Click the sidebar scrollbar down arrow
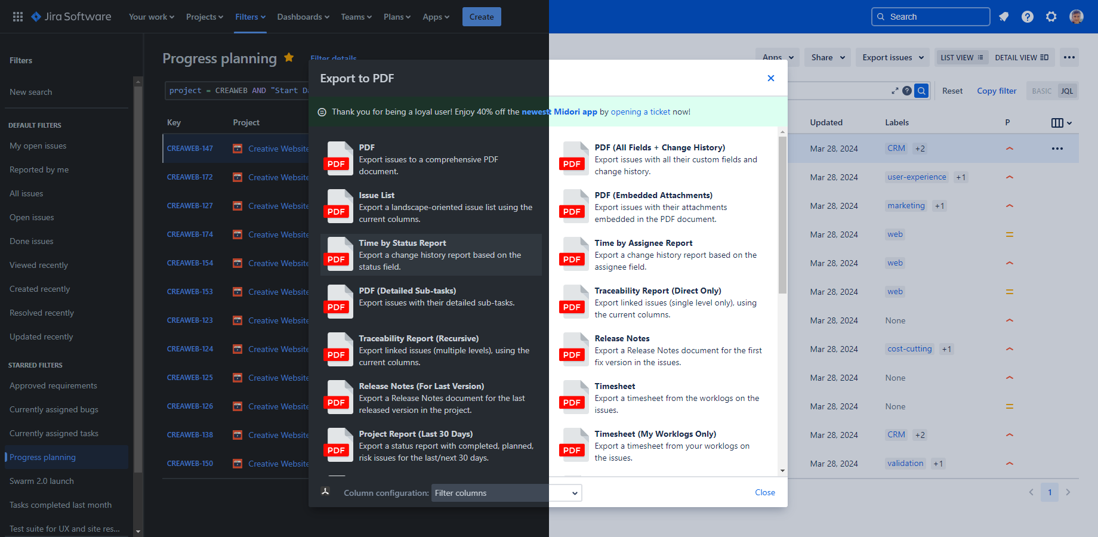 click(x=138, y=531)
